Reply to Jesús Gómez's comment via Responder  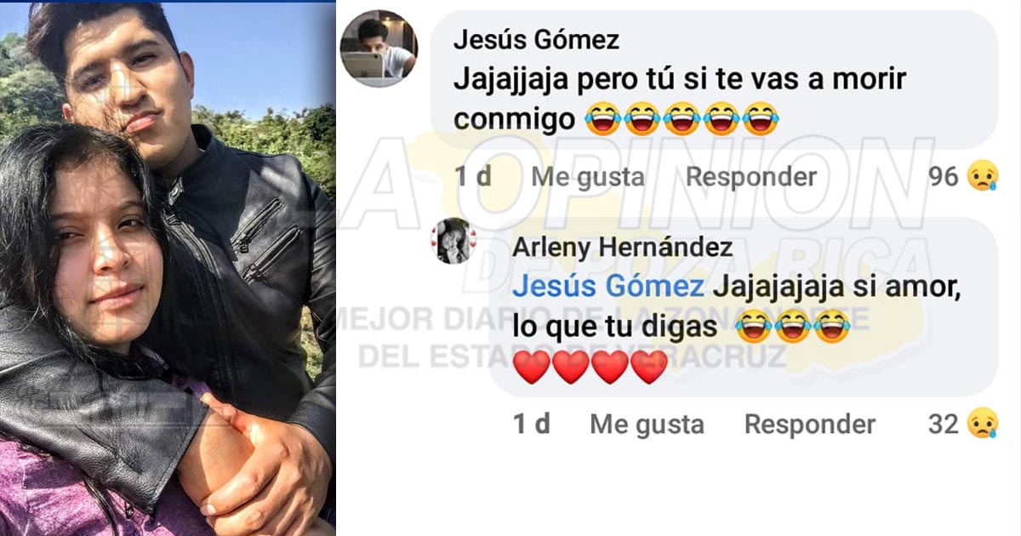coord(751,177)
